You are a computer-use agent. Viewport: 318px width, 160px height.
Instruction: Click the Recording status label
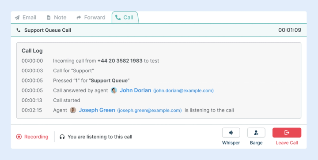(36, 137)
